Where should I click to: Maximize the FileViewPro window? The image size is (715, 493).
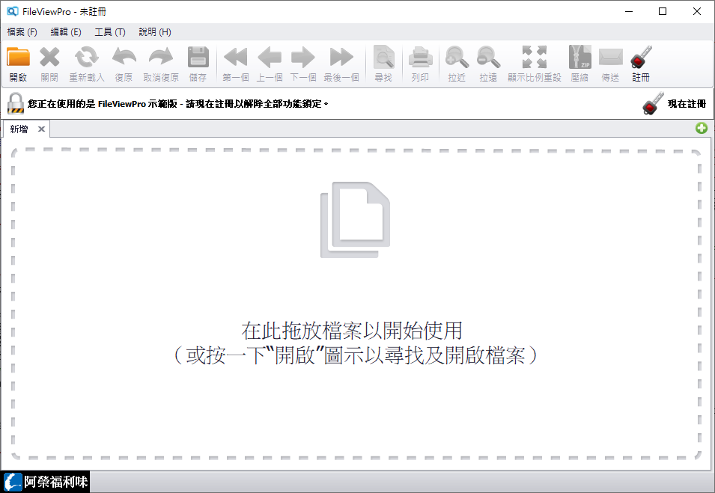[663, 11]
